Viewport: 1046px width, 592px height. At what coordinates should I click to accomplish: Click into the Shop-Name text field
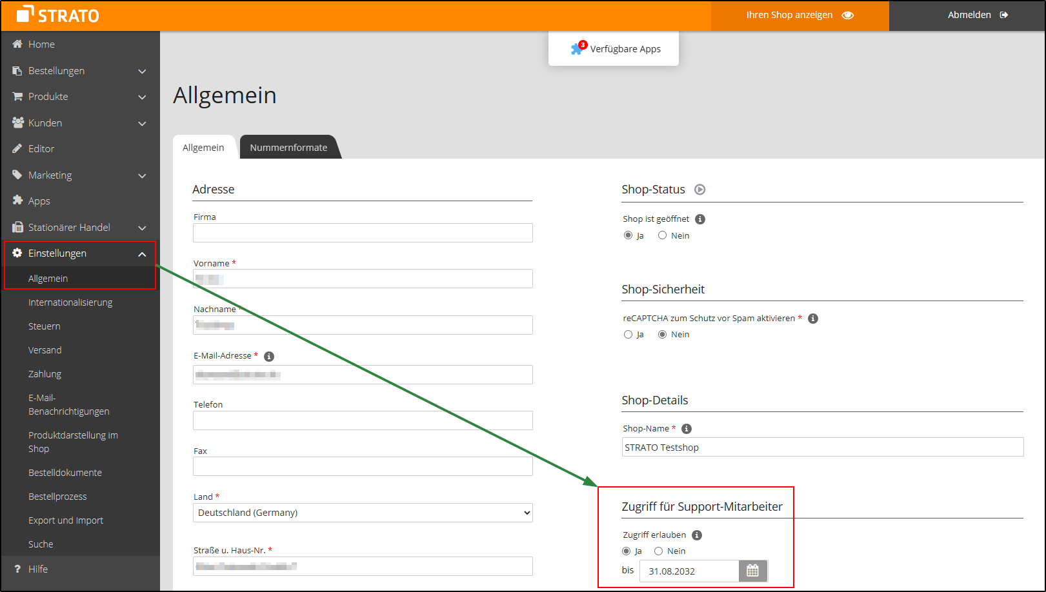coord(822,448)
